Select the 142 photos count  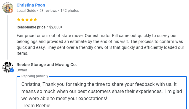click(70, 11)
